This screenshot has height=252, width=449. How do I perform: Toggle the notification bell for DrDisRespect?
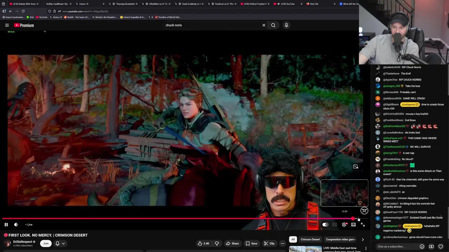tap(58, 244)
